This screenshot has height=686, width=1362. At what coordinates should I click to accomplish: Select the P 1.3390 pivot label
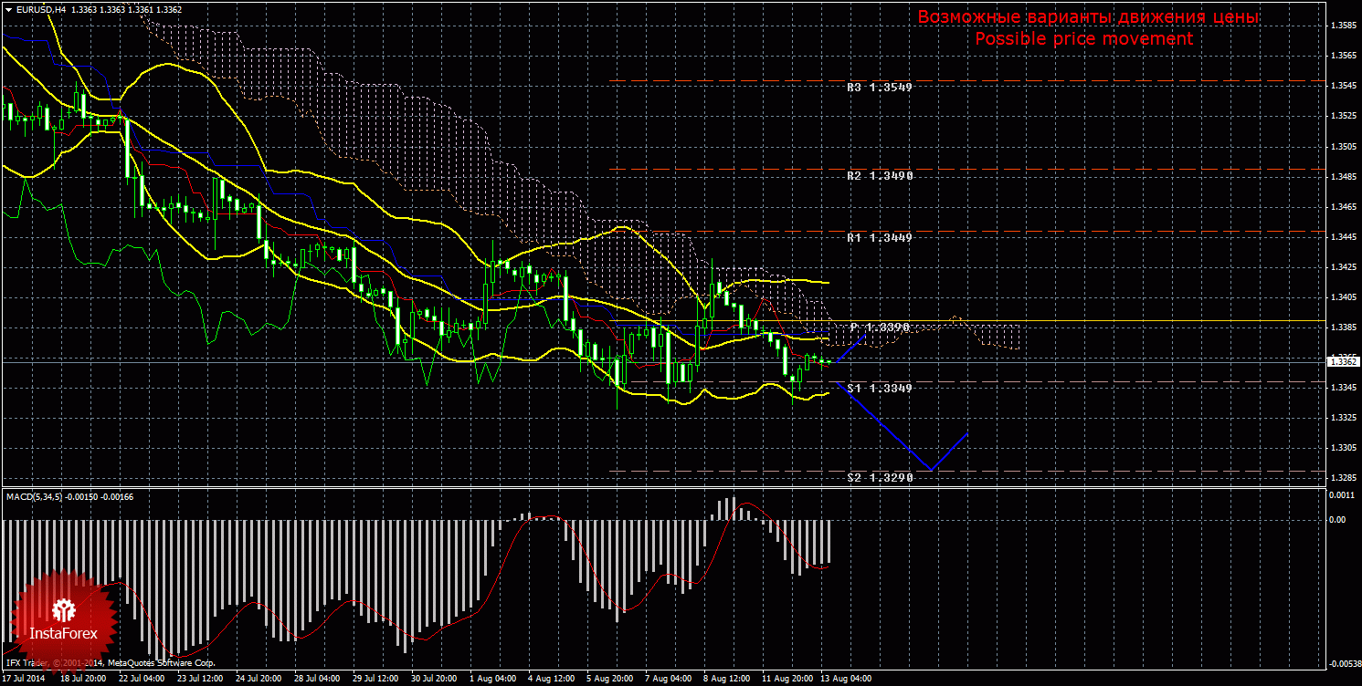(x=880, y=327)
